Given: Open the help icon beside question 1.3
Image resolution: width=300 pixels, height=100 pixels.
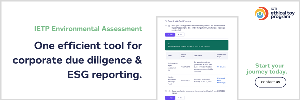Looking at the screenshot, I should pyautogui.click(x=169, y=91).
